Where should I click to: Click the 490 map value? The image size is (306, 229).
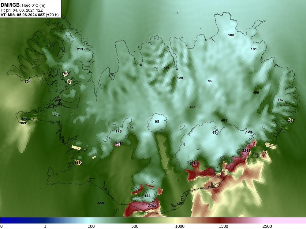[256, 93]
